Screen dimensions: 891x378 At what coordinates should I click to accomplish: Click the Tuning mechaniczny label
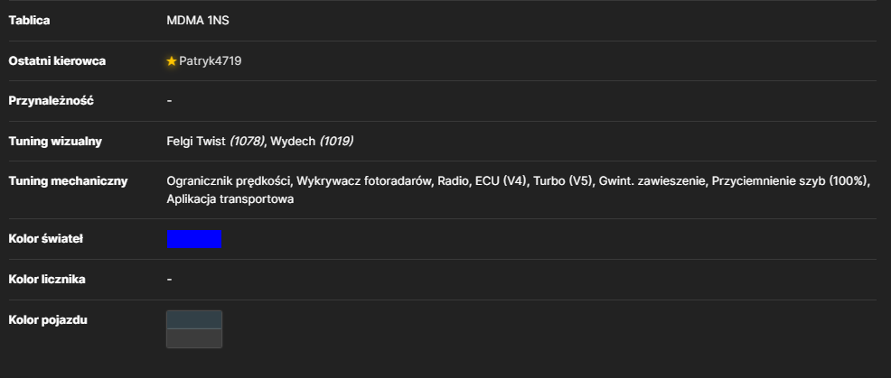pos(68,181)
